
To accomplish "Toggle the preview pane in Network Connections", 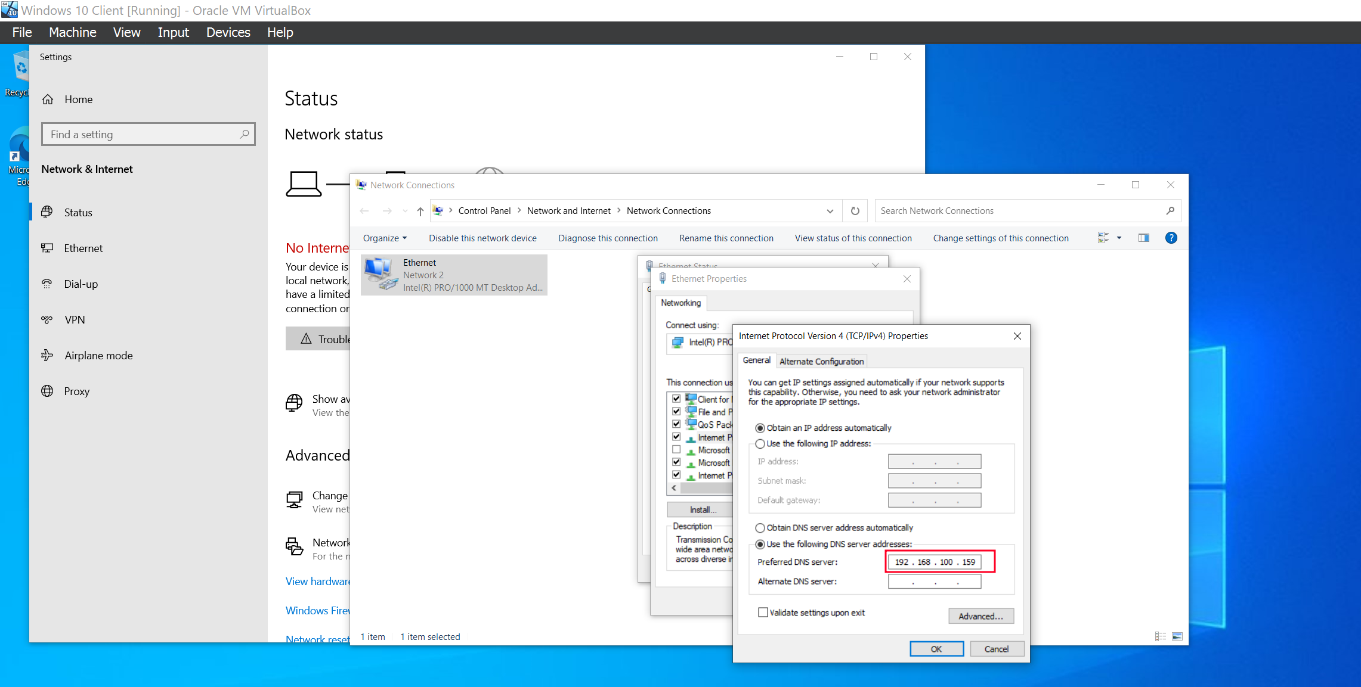I will coord(1143,238).
